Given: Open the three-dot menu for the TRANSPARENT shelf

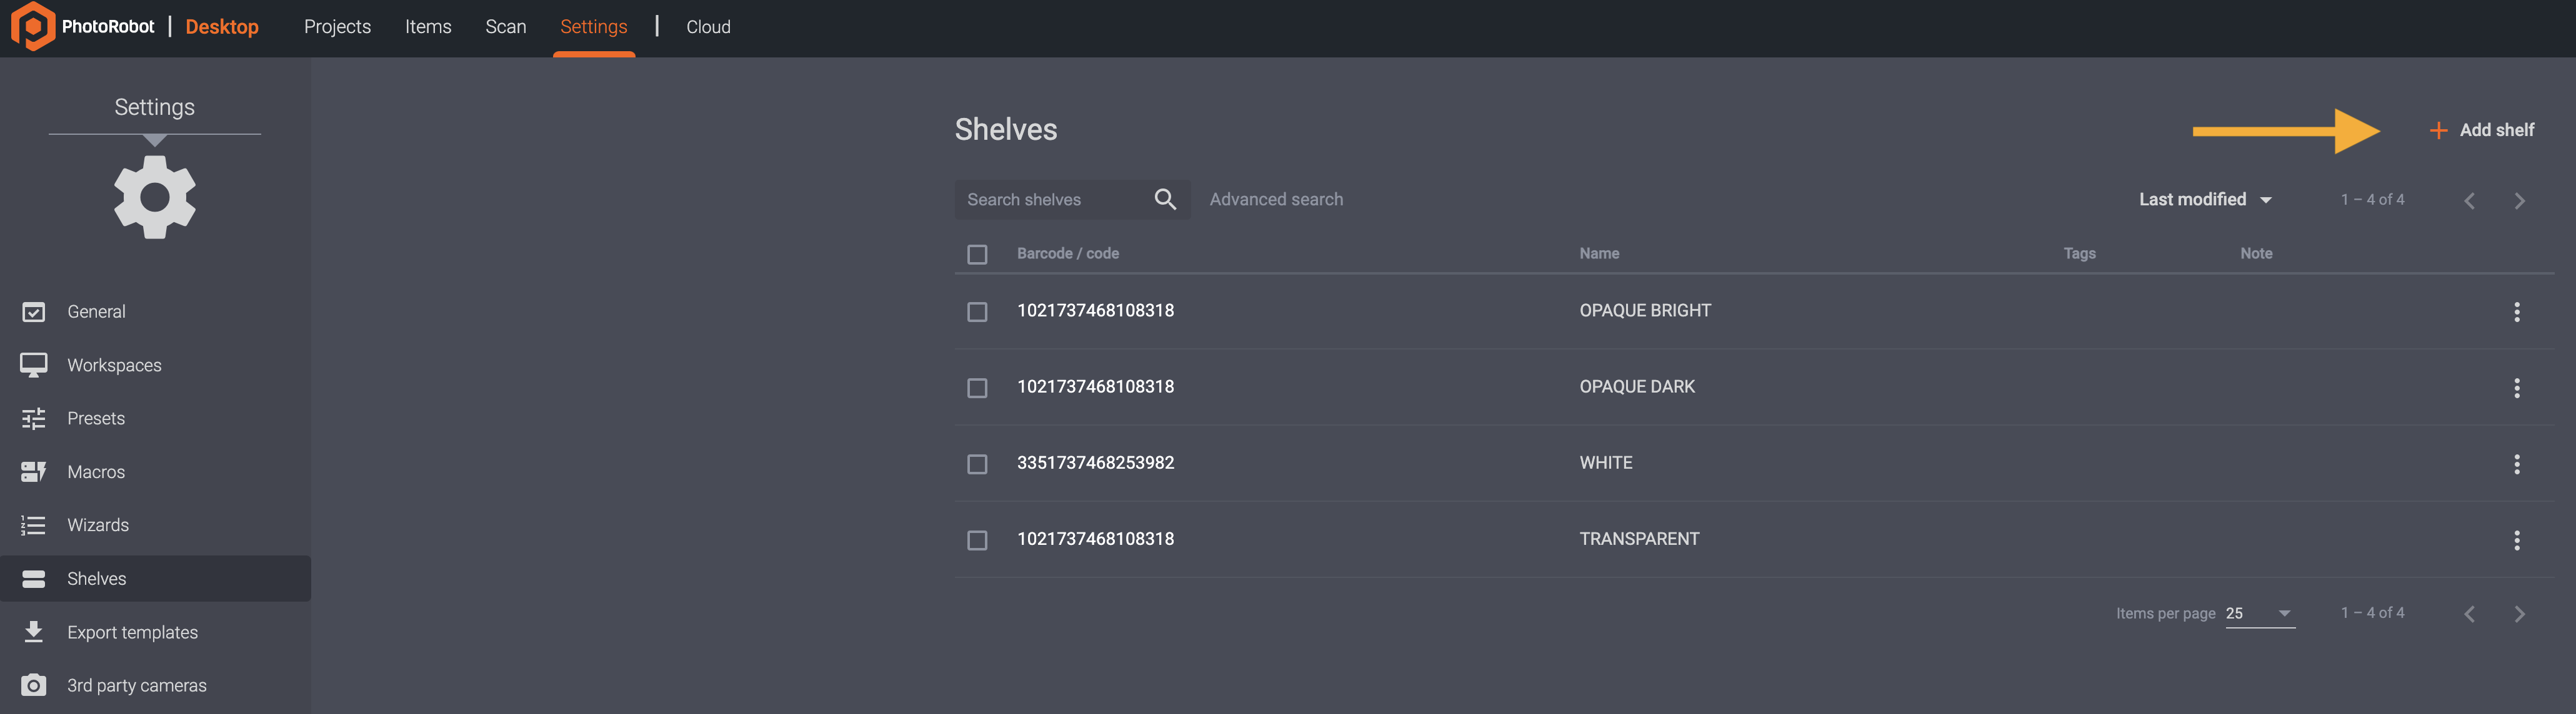Looking at the screenshot, I should click(2516, 540).
